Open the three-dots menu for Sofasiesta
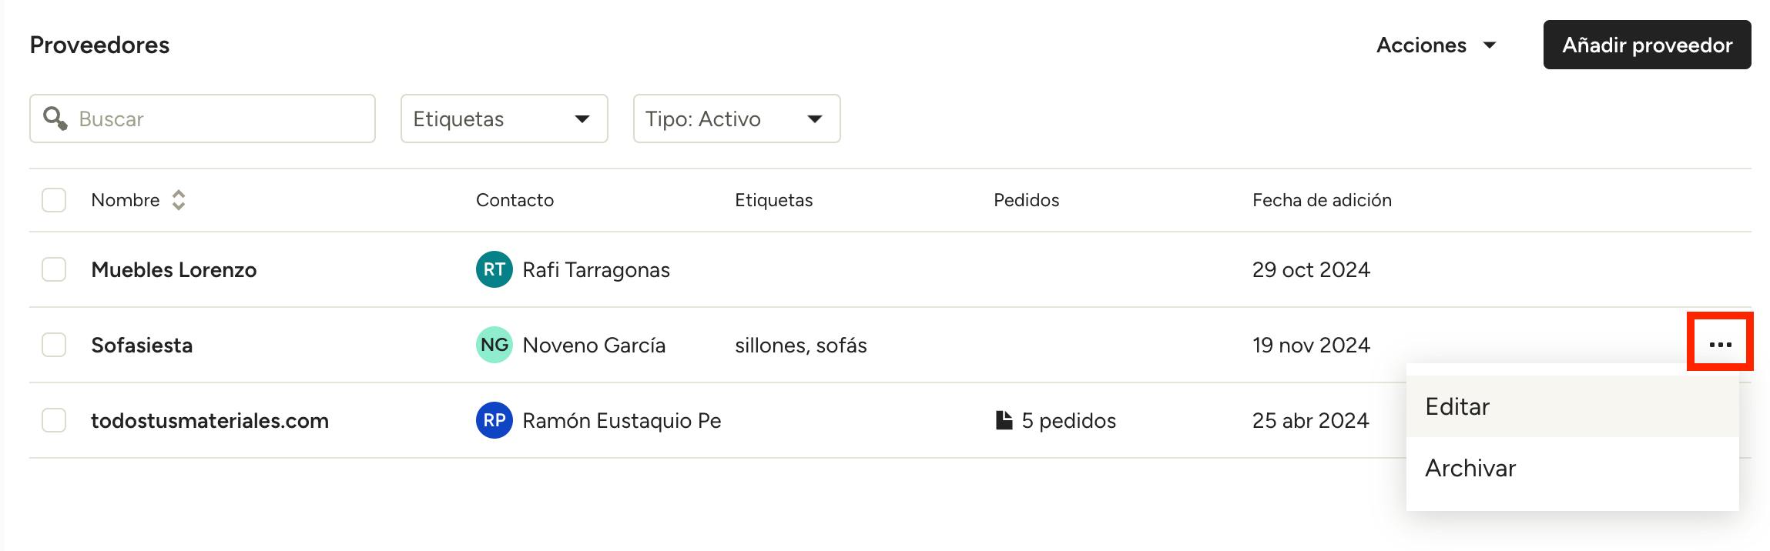The height and width of the screenshot is (551, 1770). (x=1720, y=345)
